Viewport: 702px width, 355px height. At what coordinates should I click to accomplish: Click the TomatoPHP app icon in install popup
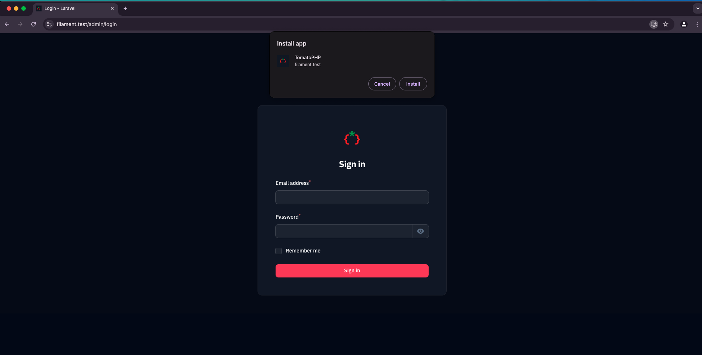tap(283, 61)
